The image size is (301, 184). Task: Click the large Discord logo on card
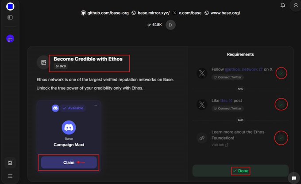pos(69,128)
